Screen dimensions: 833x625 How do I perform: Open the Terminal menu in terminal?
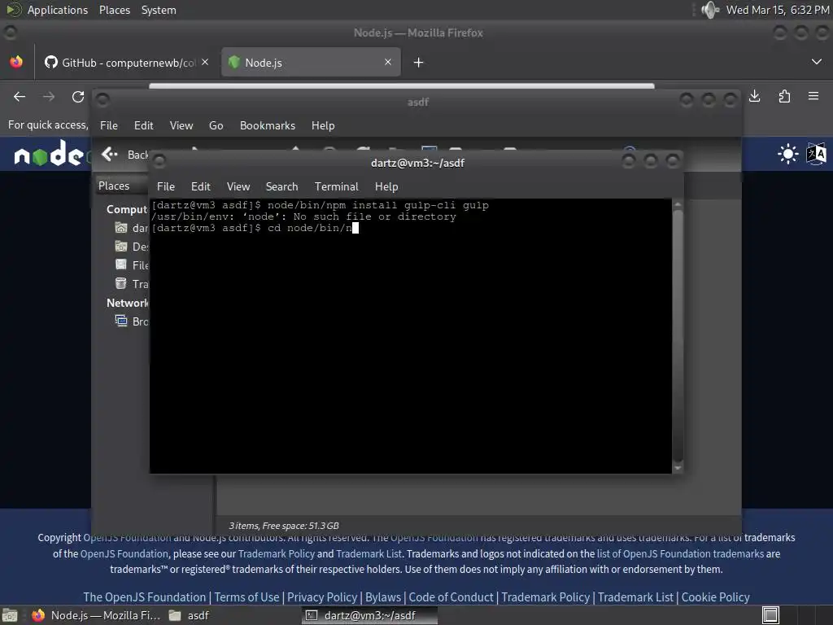pyautogui.click(x=336, y=186)
